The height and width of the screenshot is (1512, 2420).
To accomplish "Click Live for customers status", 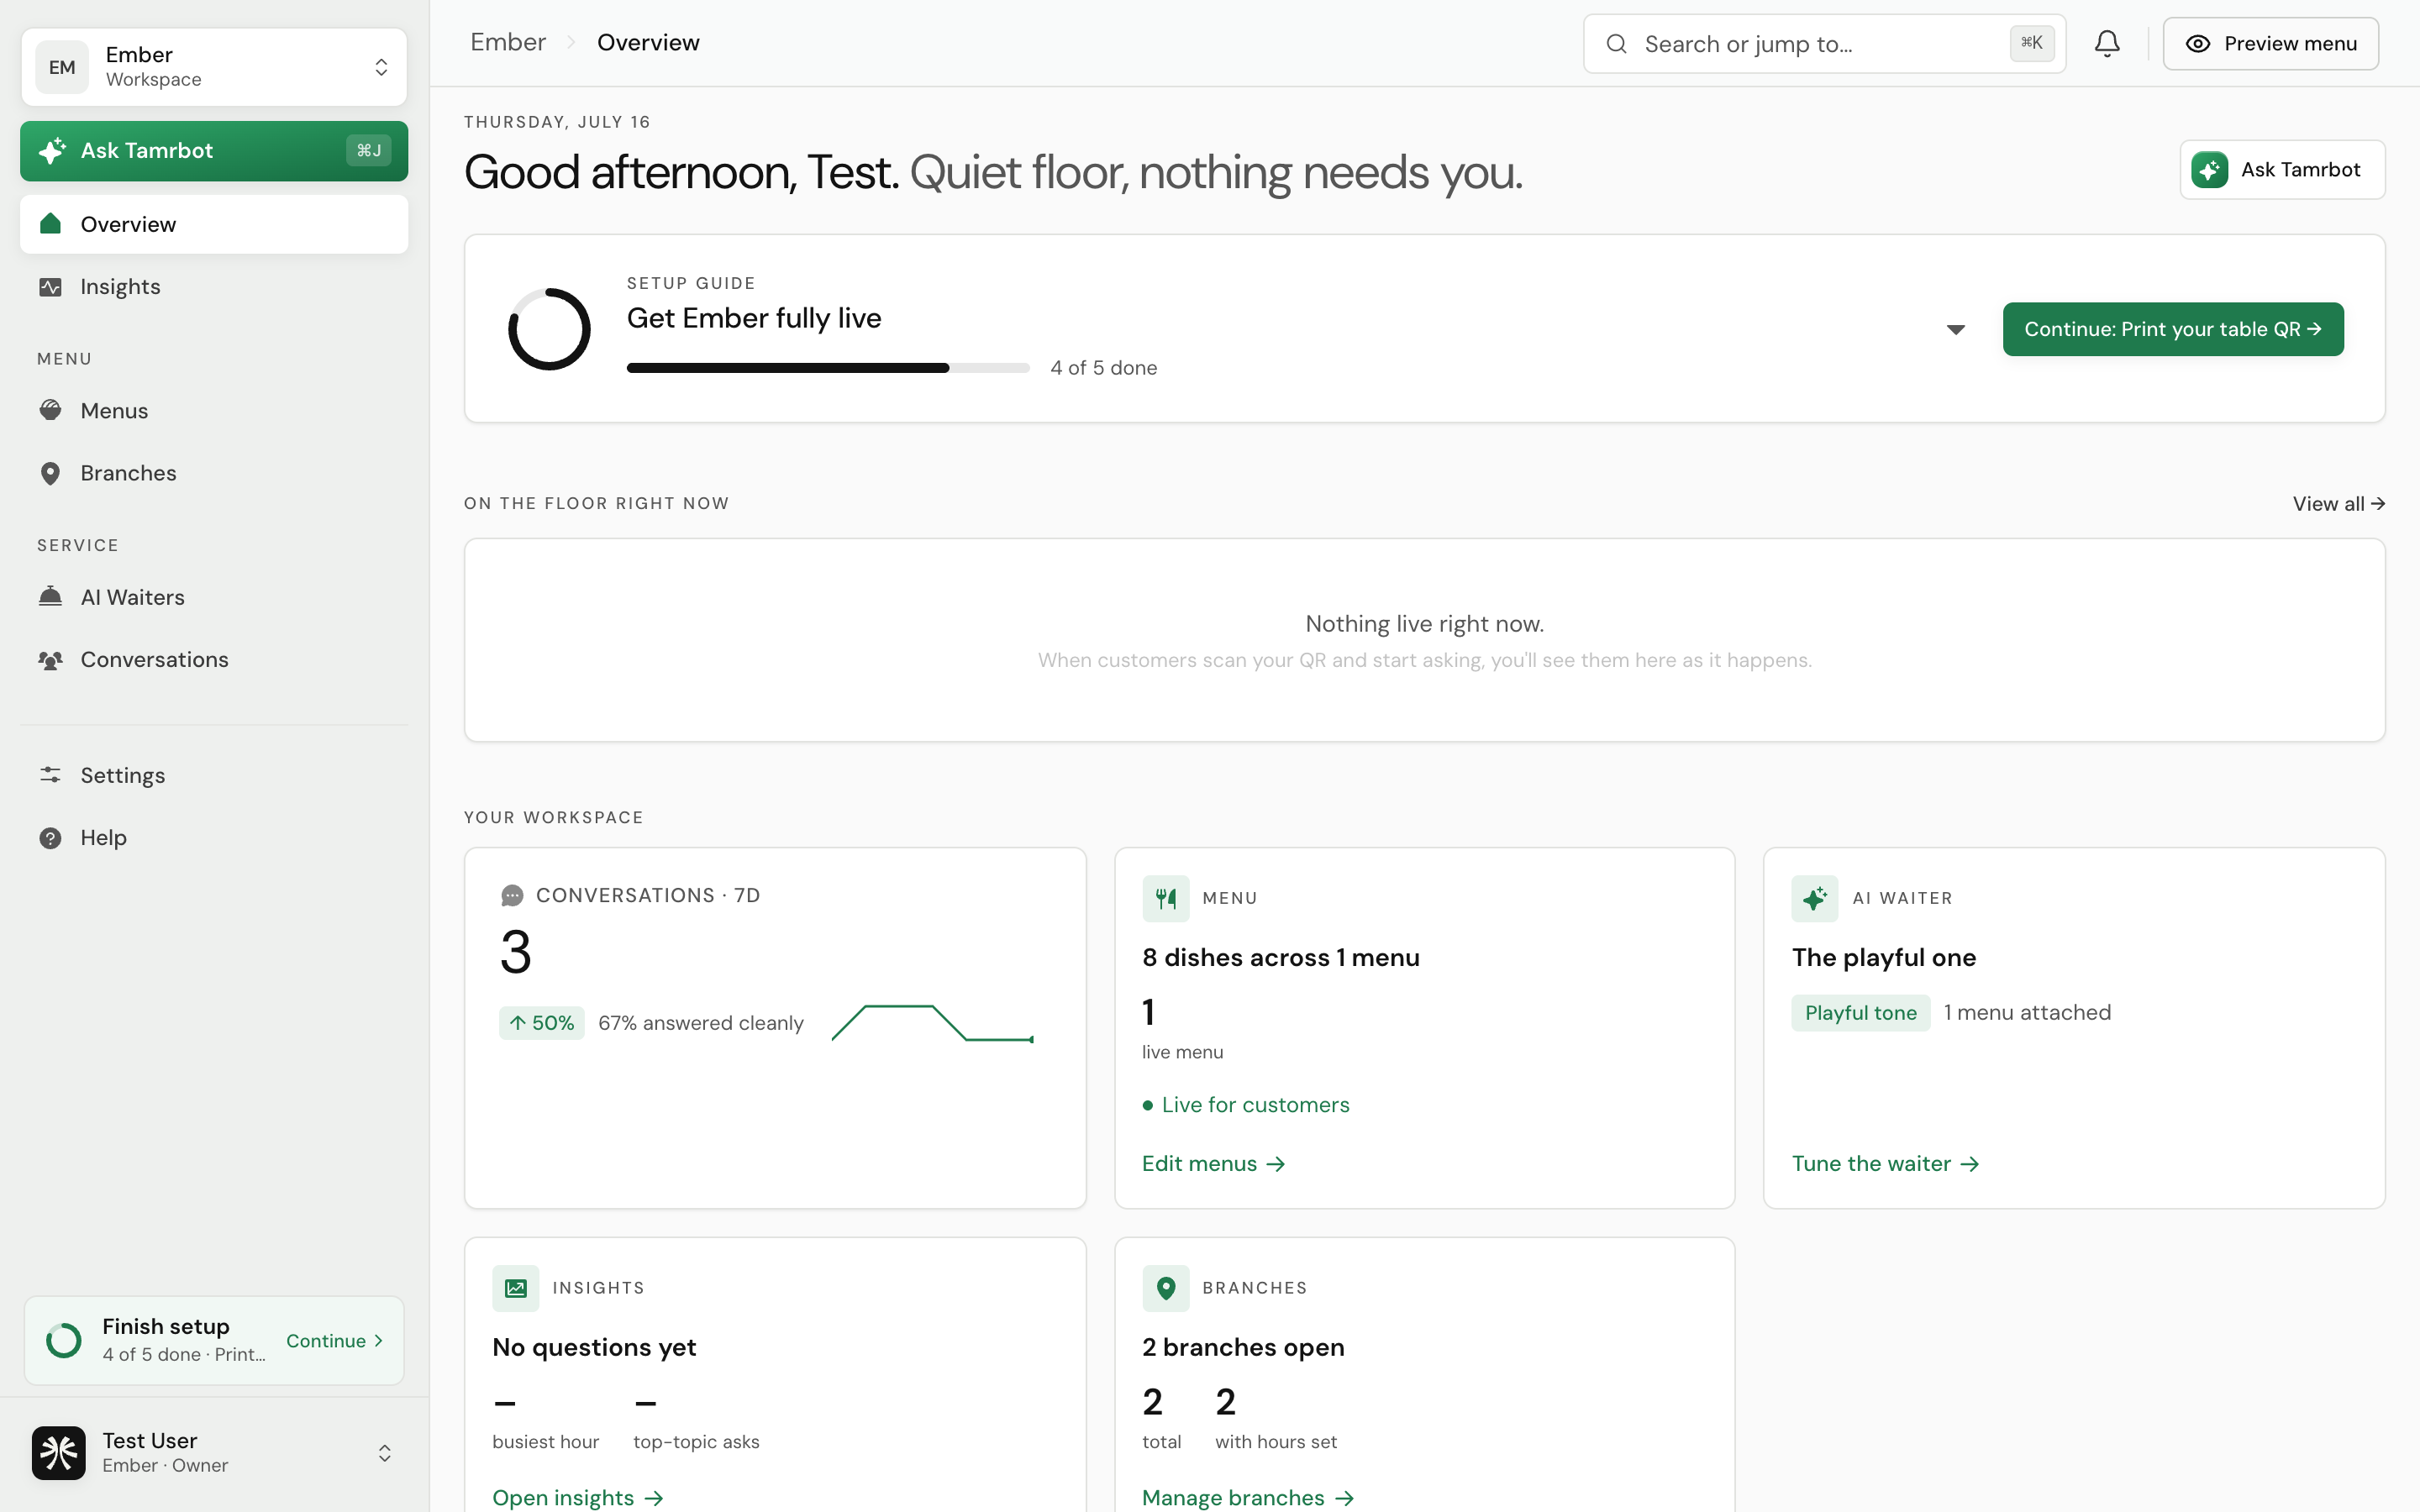I will click(x=1246, y=1105).
